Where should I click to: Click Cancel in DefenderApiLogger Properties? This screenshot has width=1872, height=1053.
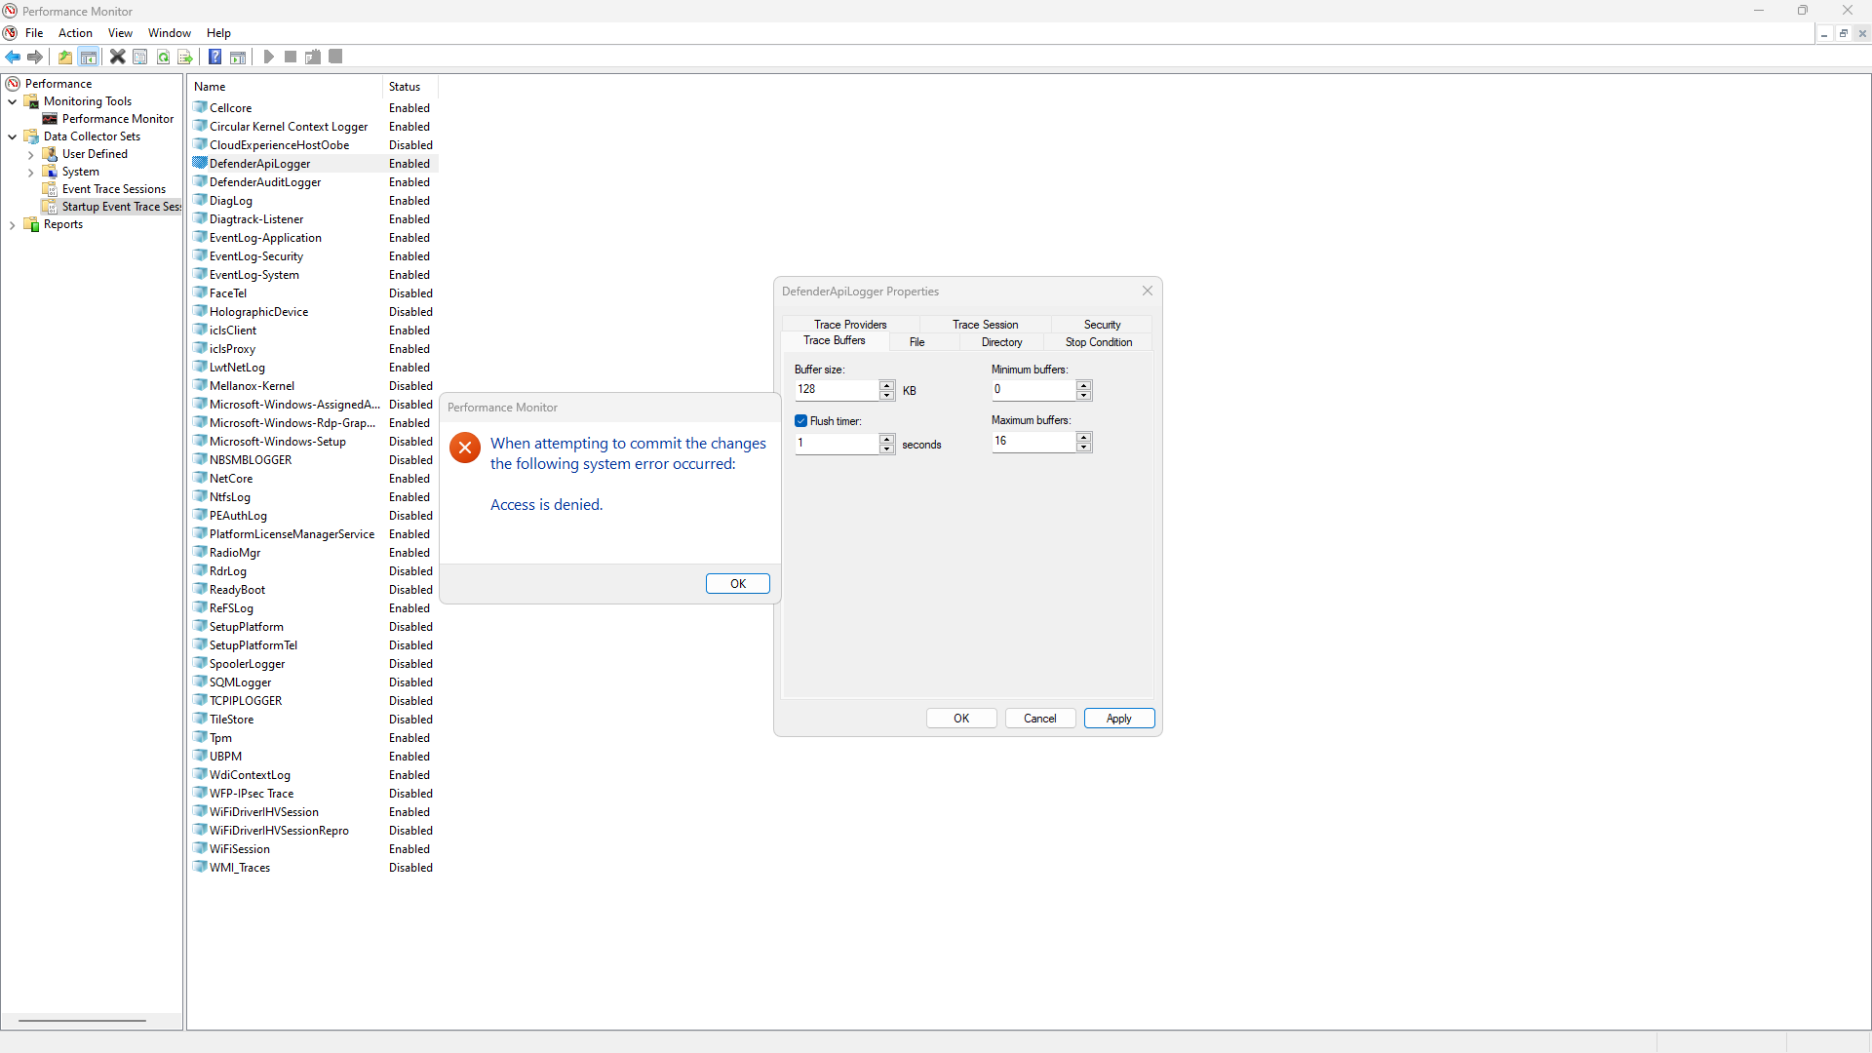pos(1039,719)
